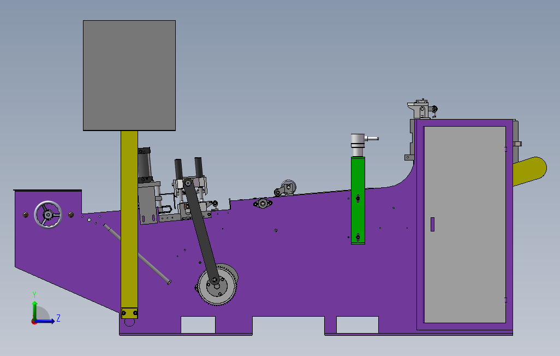560x356 pixels.
Task: Select the small gray bracket left of the cabinet
Action: tap(409, 157)
